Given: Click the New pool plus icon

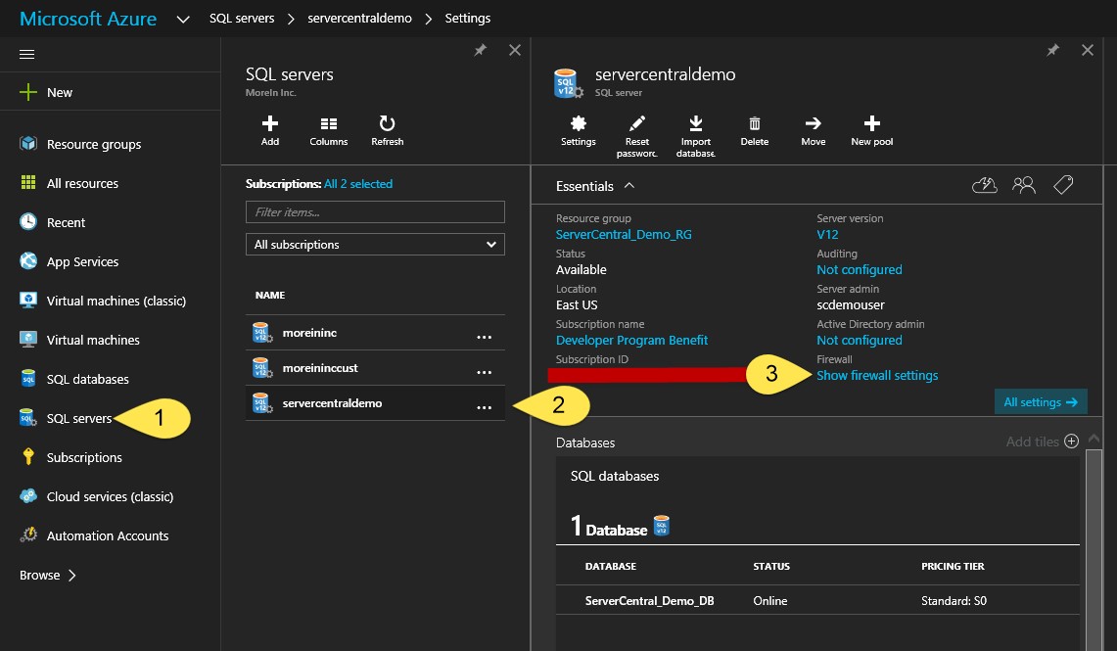Looking at the screenshot, I should pyautogui.click(x=872, y=124).
